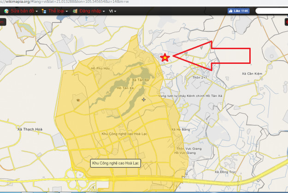Focus the search box in top bar
The image size is (288, 193).
click(x=271, y=10)
